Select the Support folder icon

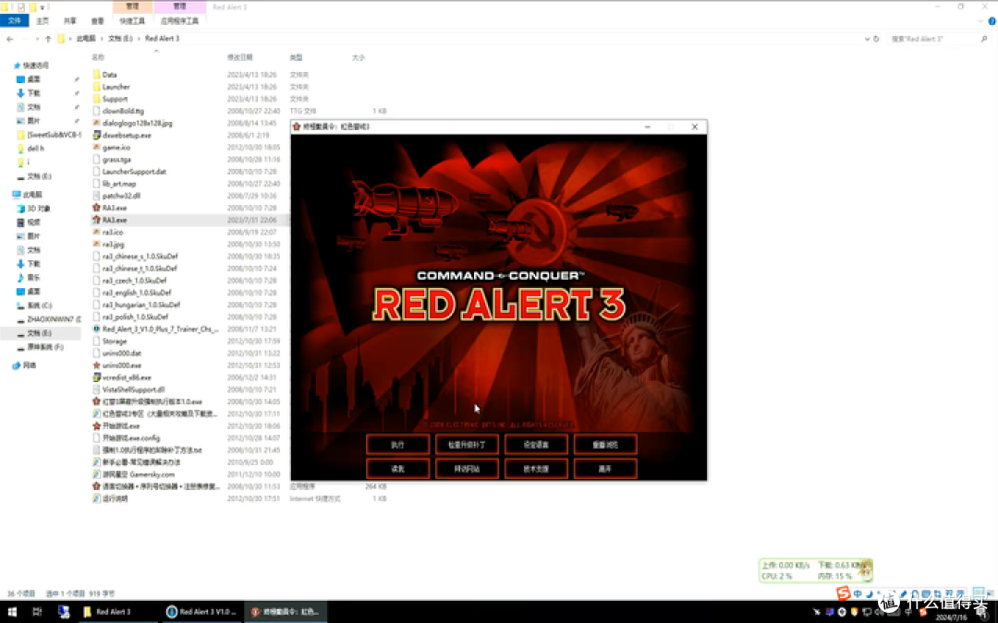[97, 99]
